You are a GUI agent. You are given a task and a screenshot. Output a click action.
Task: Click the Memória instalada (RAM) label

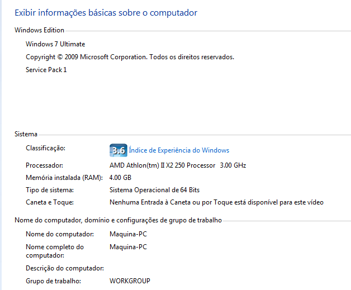[x=64, y=178]
